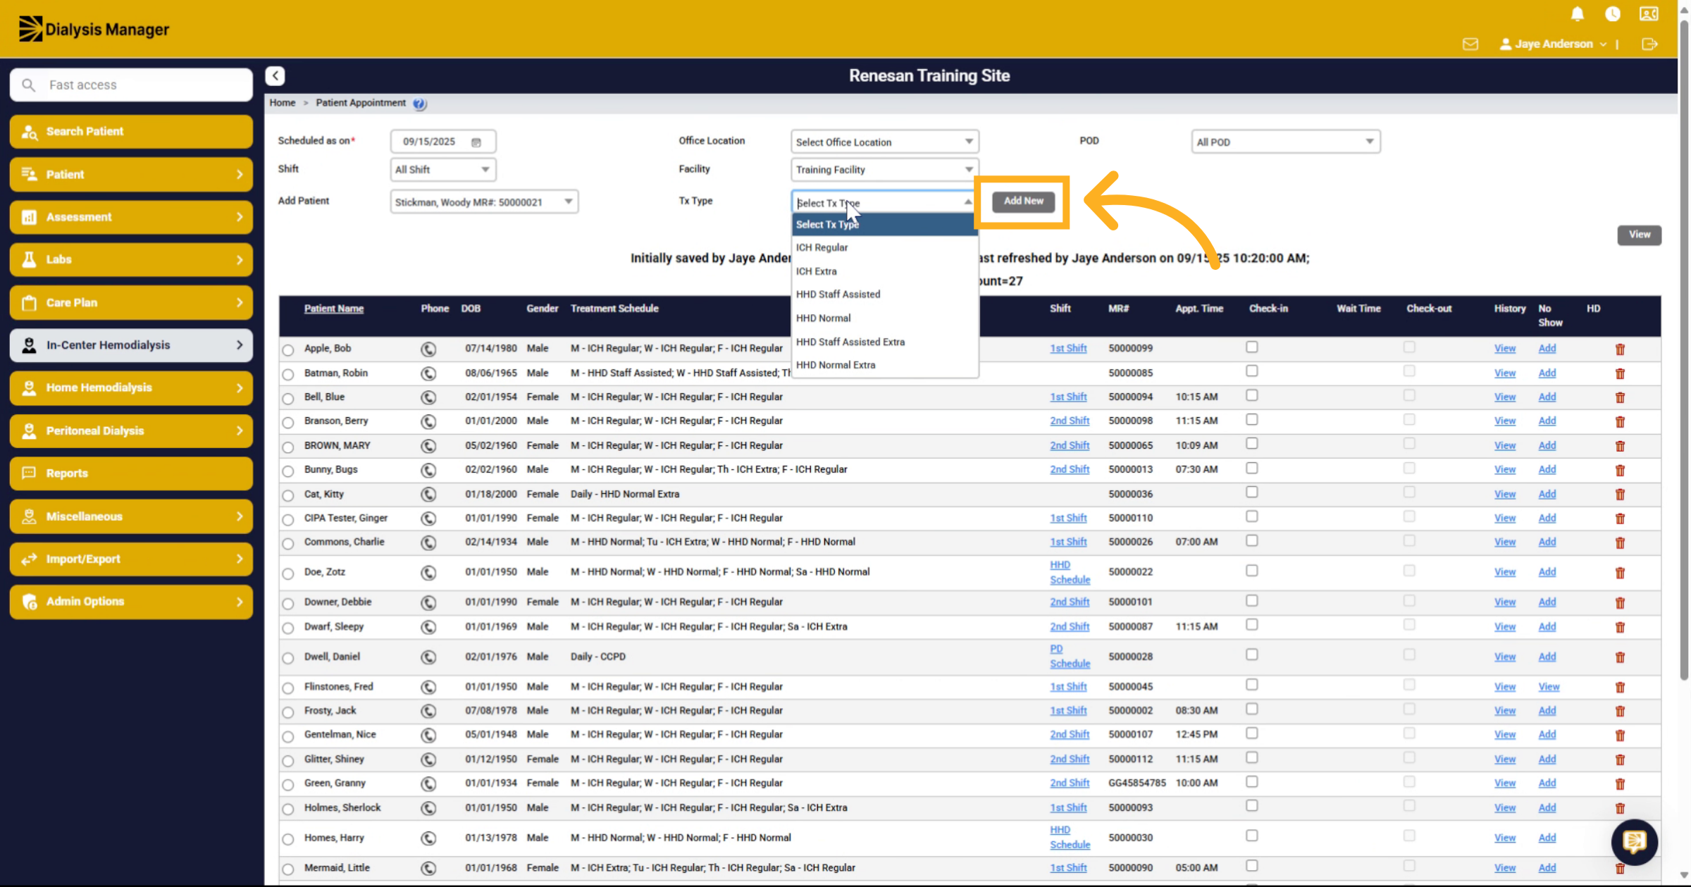Open the contact card icon in header

point(1649,14)
